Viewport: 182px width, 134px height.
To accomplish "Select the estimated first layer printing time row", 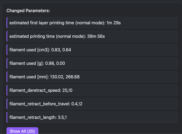I will pos(92,23).
